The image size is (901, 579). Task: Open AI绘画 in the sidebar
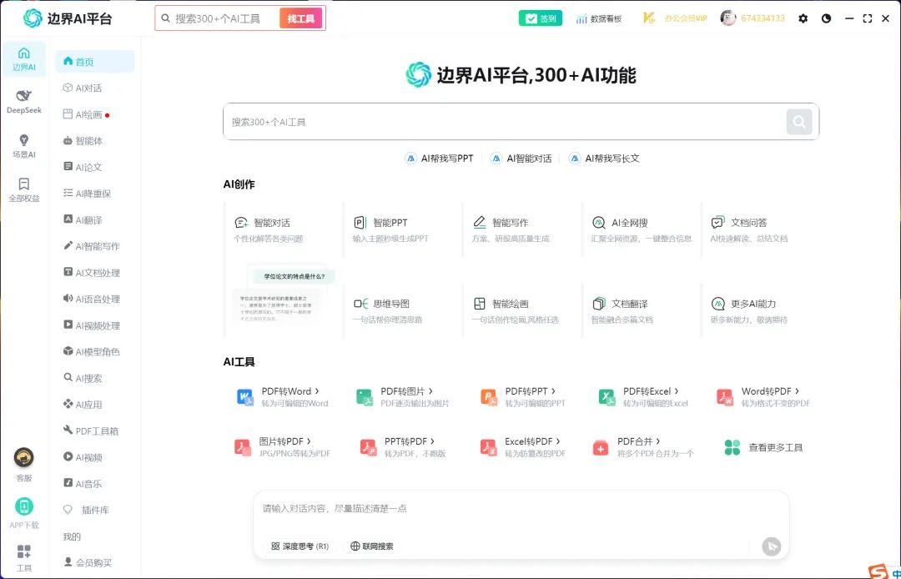[x=95, y=114]
